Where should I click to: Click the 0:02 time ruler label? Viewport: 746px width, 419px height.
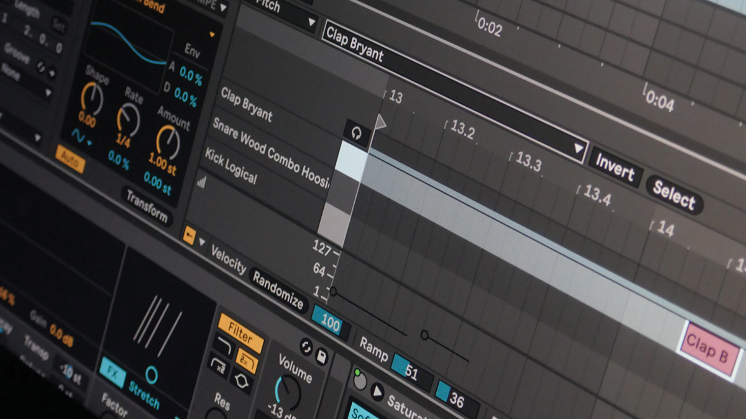tap(490, 27)
